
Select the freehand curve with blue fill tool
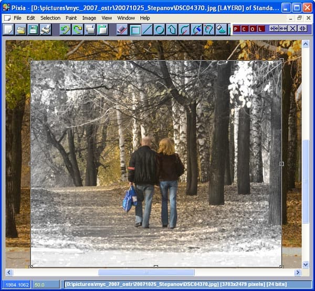197,30
